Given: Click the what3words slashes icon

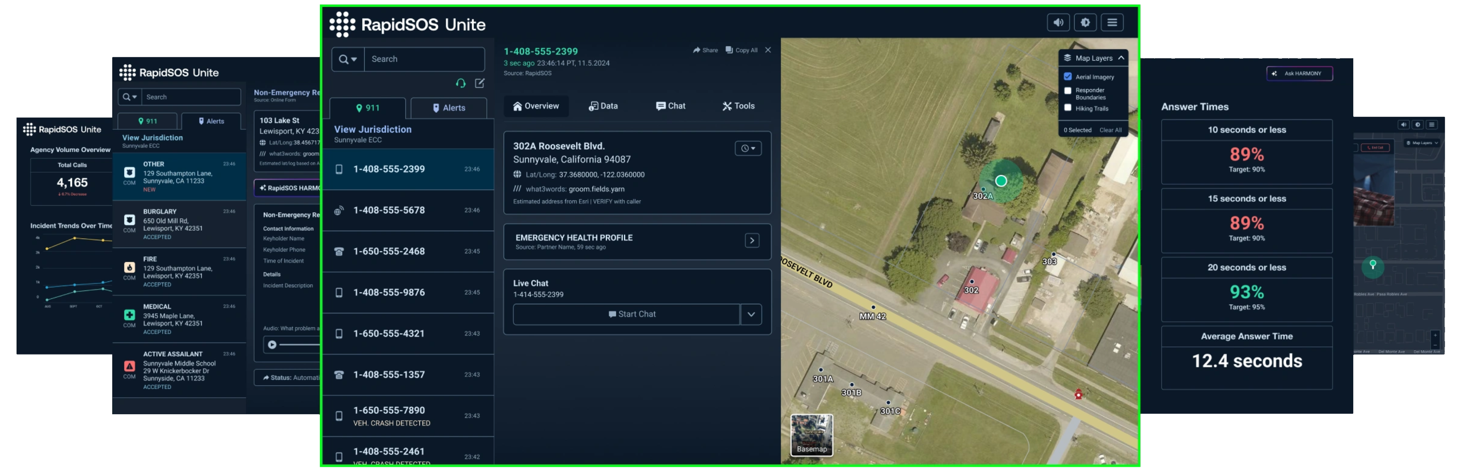Looking at the screenshot, I should [517, 189].
